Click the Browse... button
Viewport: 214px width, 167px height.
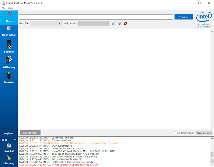tap(184, 17)
